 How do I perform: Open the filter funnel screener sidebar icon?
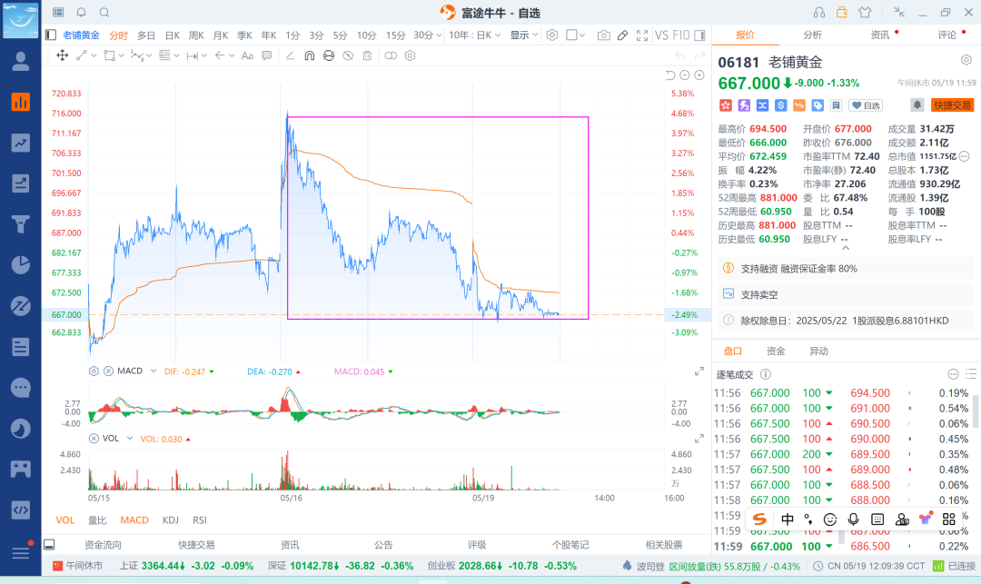pyautogui.click(x=21, y=223)
